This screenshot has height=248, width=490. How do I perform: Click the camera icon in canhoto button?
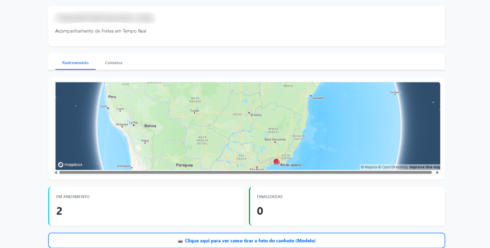(x=180, y=241)
